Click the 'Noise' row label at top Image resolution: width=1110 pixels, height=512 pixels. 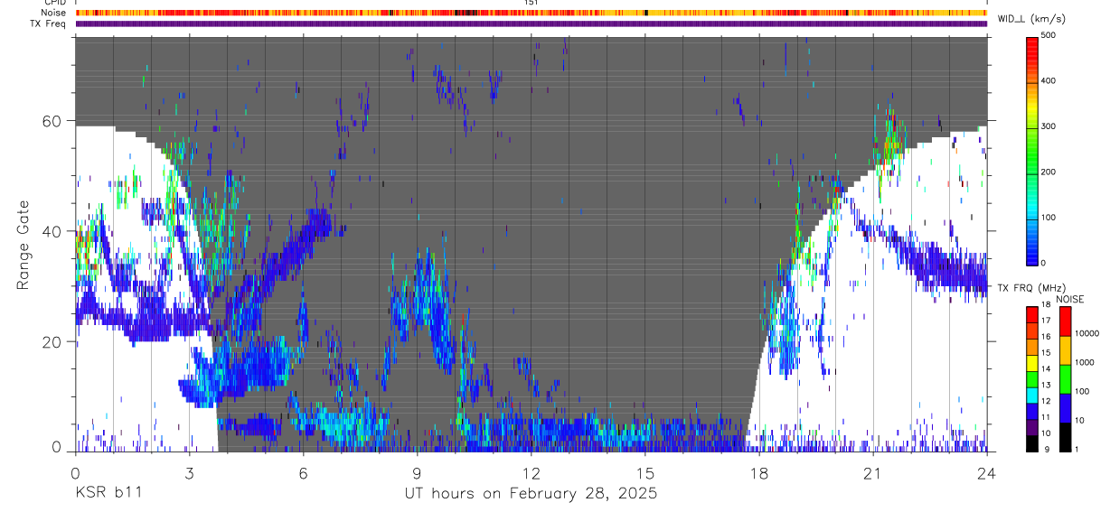(x=53, y=13)
